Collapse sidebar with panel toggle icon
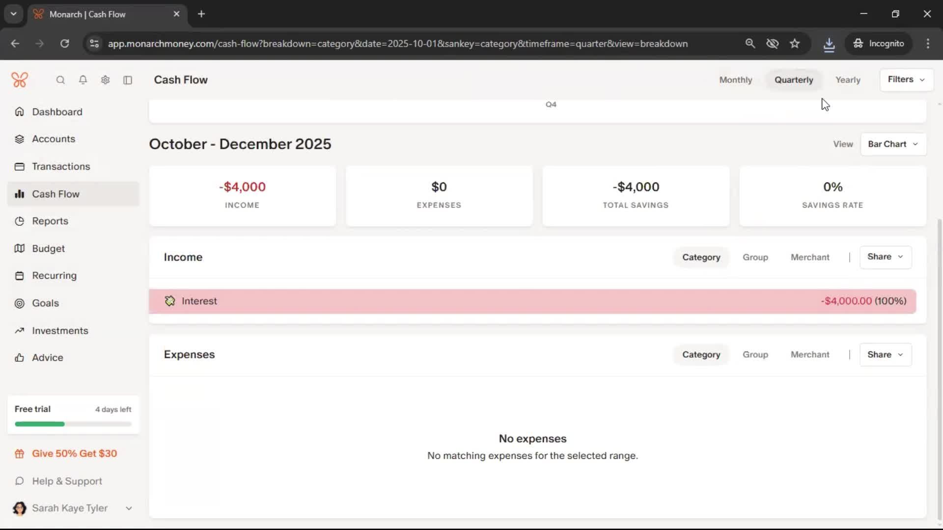Screen dimensions: 943x530 point(128,80)
